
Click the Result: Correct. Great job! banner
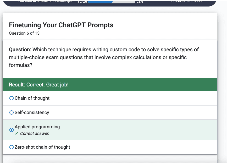(110, 85)
